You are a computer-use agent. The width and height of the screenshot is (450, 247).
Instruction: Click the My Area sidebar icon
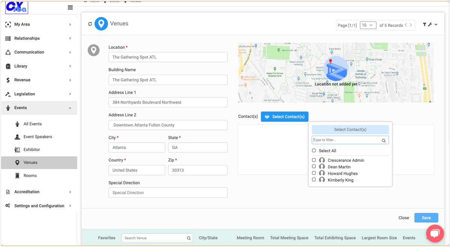coord(8,24)
